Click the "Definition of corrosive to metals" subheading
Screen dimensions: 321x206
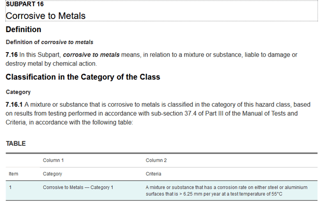[x=49, y=42]
